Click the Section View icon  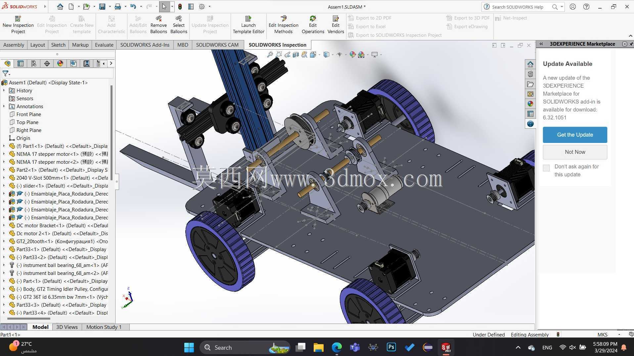pyautogui.click(x=296, y=55)
